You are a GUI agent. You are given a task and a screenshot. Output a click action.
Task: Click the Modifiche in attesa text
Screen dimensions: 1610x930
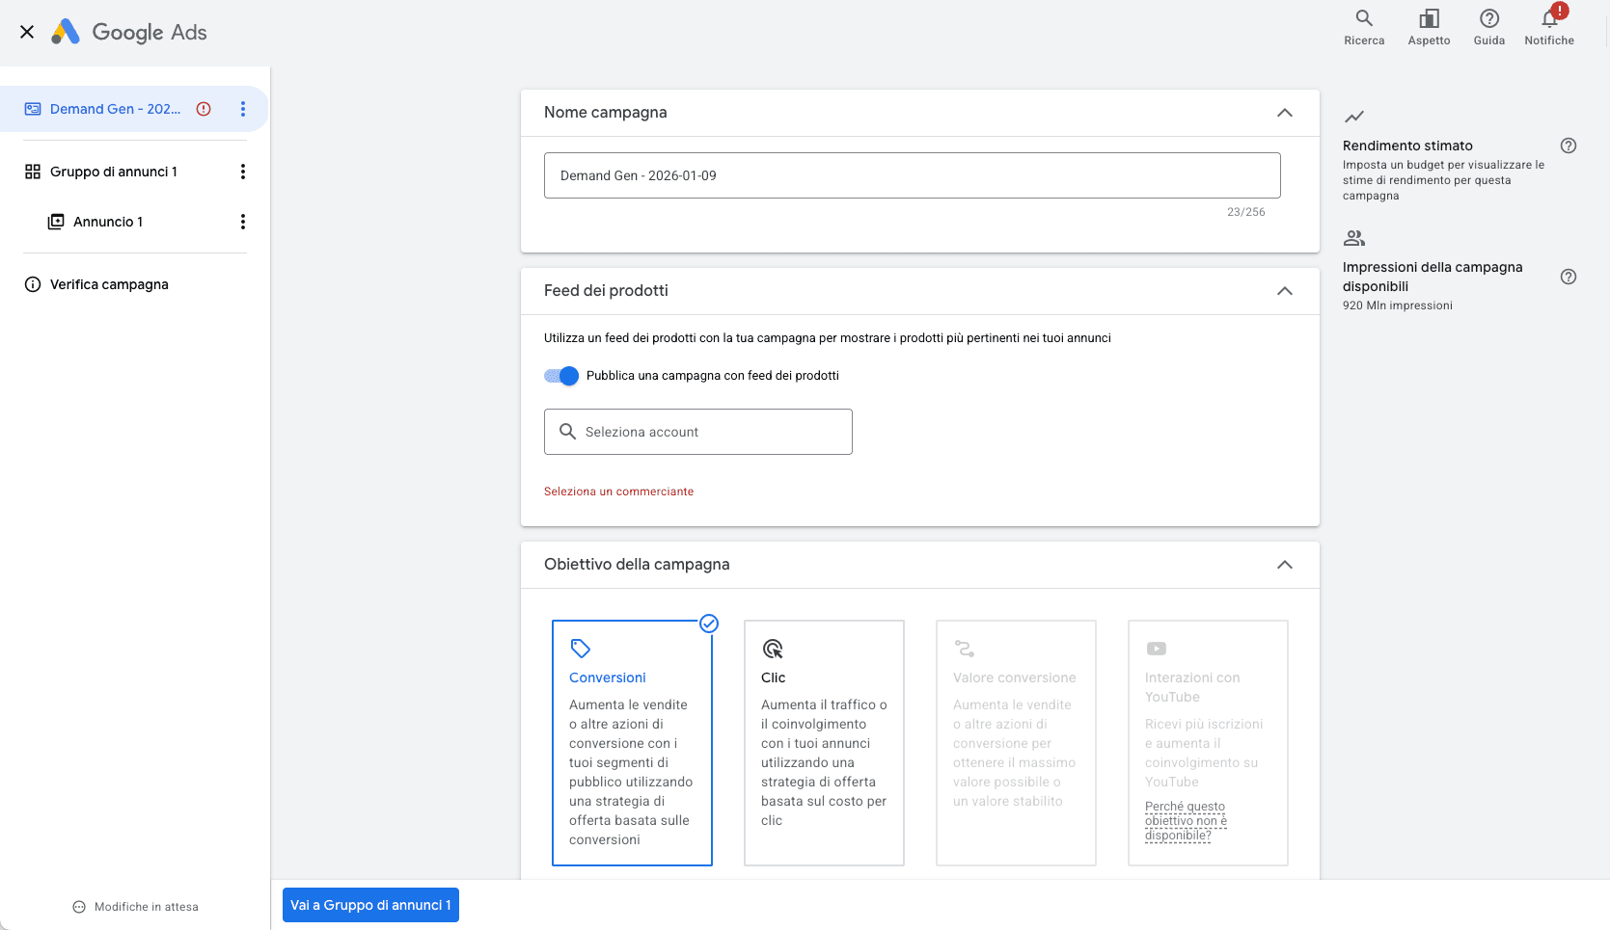tap(147, 907)
